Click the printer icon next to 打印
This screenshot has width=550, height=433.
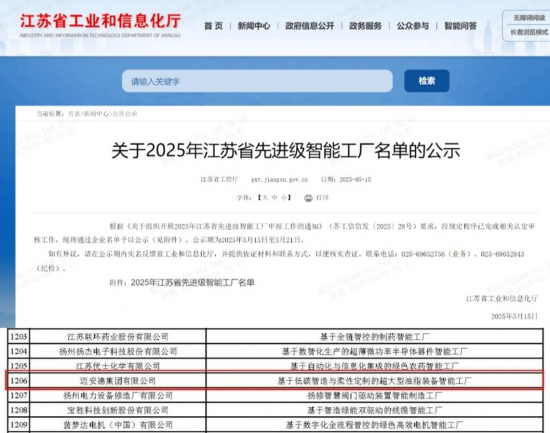point(308,198)
